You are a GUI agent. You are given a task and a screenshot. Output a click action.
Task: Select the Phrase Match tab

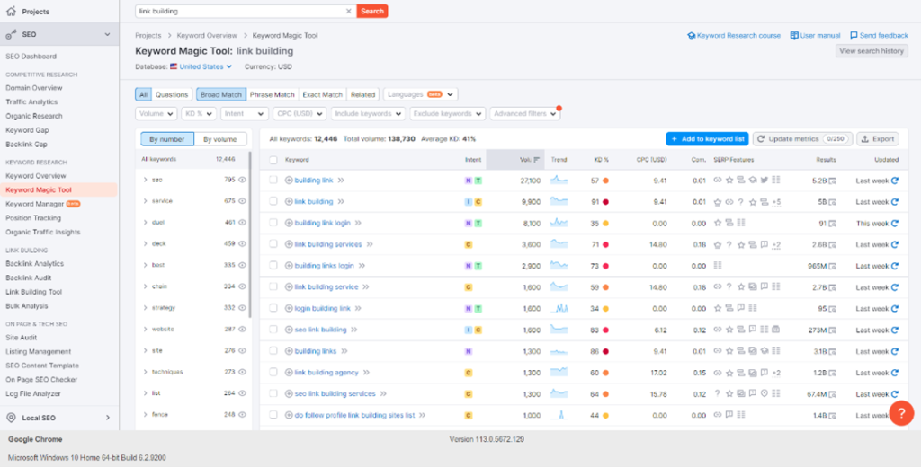click(x=272, y=94)
